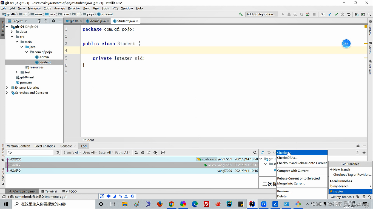Click Delete in branch context menu
The height and width of the screenshot is (209, 373).
pos(302,196)
